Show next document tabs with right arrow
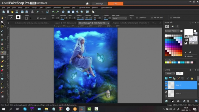This screenshot has width=199, height=112. point(160,23)
